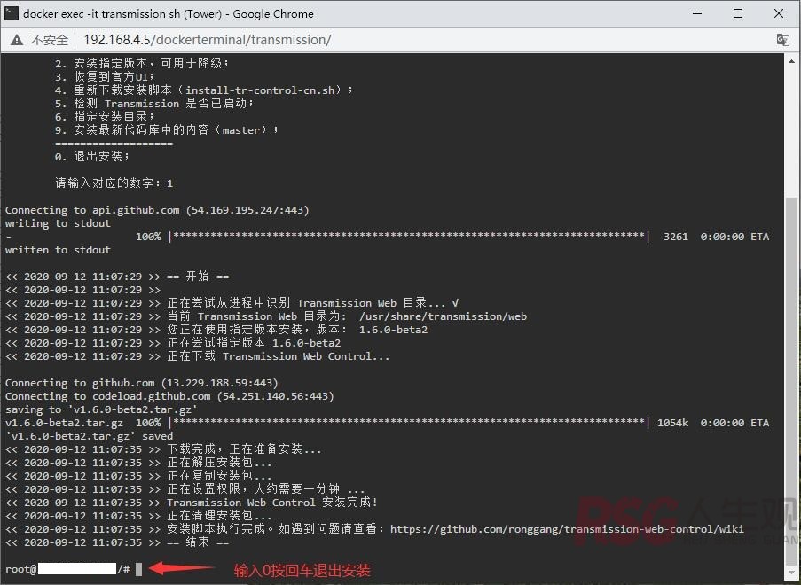Click menu line '6. 指定安装目录'
Screen dimensions: 801x585
tap(104, 117)
